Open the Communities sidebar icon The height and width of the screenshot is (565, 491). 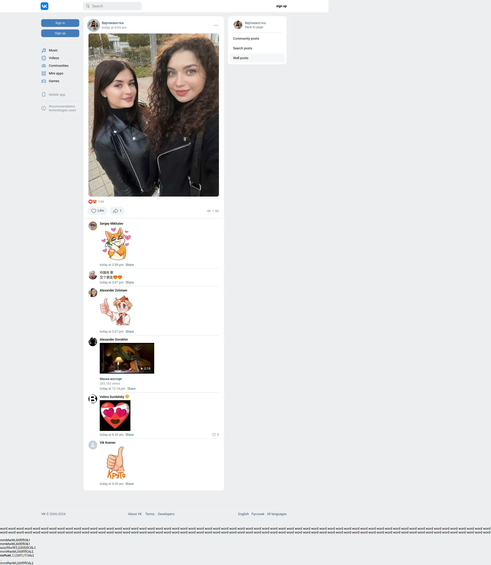43,66
